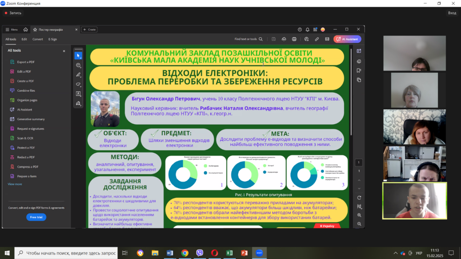This screenshot has width=461, height=259.
Task: Select Request e-signatures tool
Action: tap(31, 129)
